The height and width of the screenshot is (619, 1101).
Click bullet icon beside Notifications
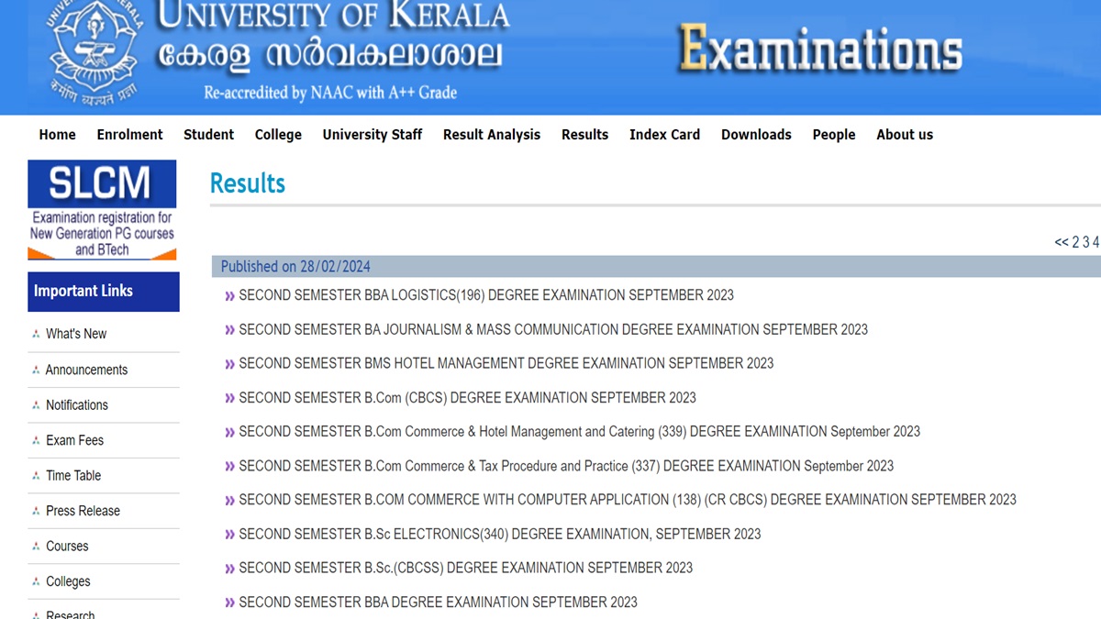tap(36, 405)
